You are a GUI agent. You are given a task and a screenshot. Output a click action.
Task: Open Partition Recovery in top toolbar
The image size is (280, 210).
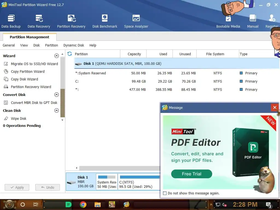[71, 21]
